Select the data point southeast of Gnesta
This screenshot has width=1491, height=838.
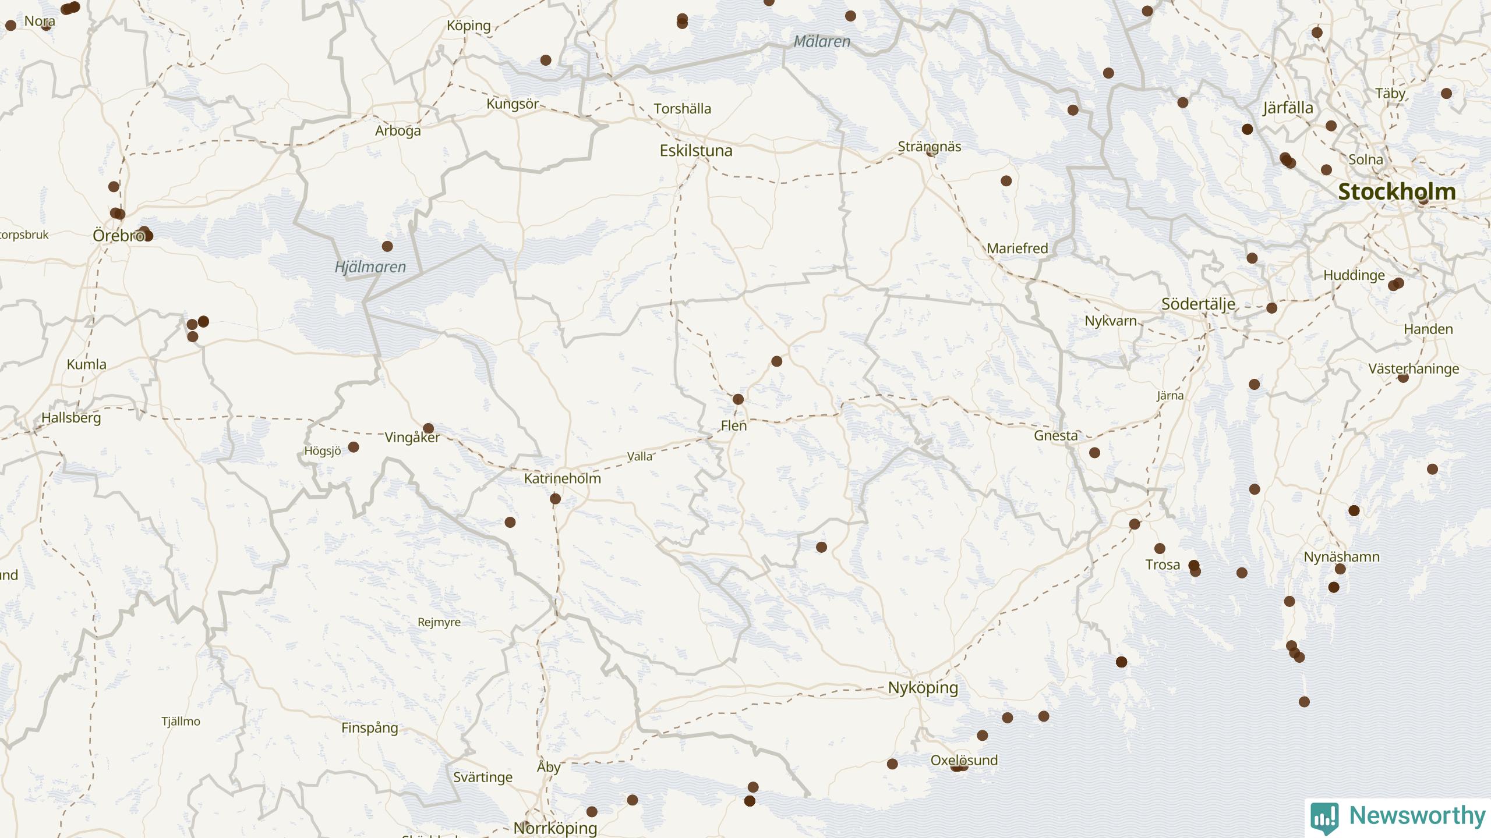(1095, 453)
